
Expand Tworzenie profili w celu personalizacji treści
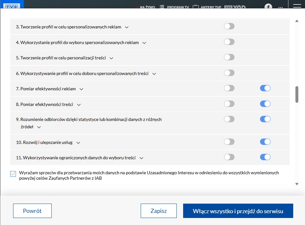[111, 58]
